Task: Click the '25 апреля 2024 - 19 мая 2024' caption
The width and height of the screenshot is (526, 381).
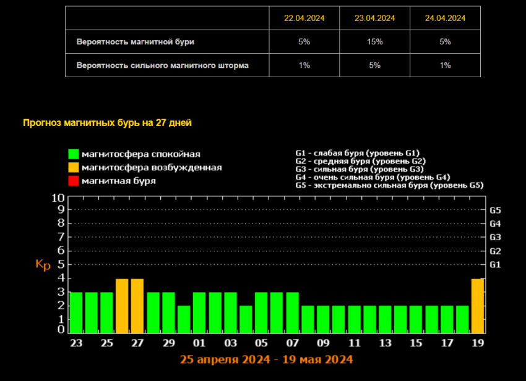Action: pyautogui.click(x=267, y=359)
